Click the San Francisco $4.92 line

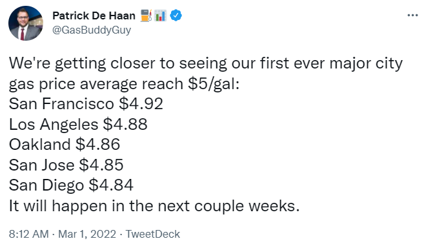coord(86,103)
